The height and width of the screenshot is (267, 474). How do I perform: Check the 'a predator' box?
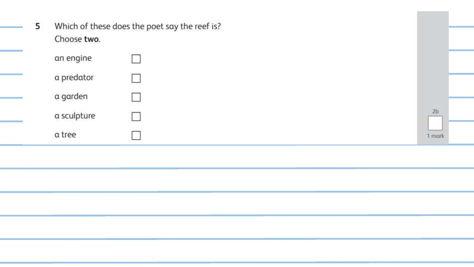point(136,78)
